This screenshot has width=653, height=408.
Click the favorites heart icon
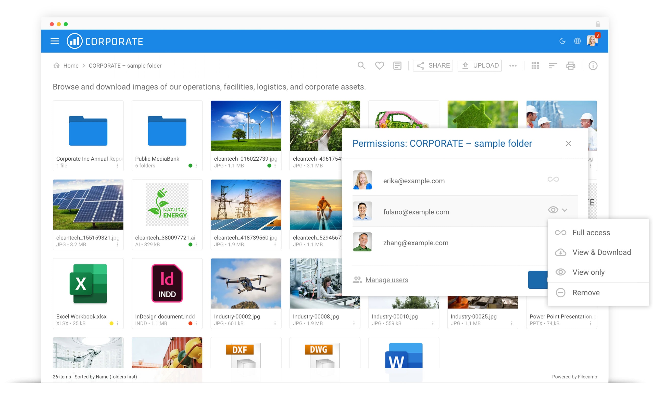click(x=379, y=66)
